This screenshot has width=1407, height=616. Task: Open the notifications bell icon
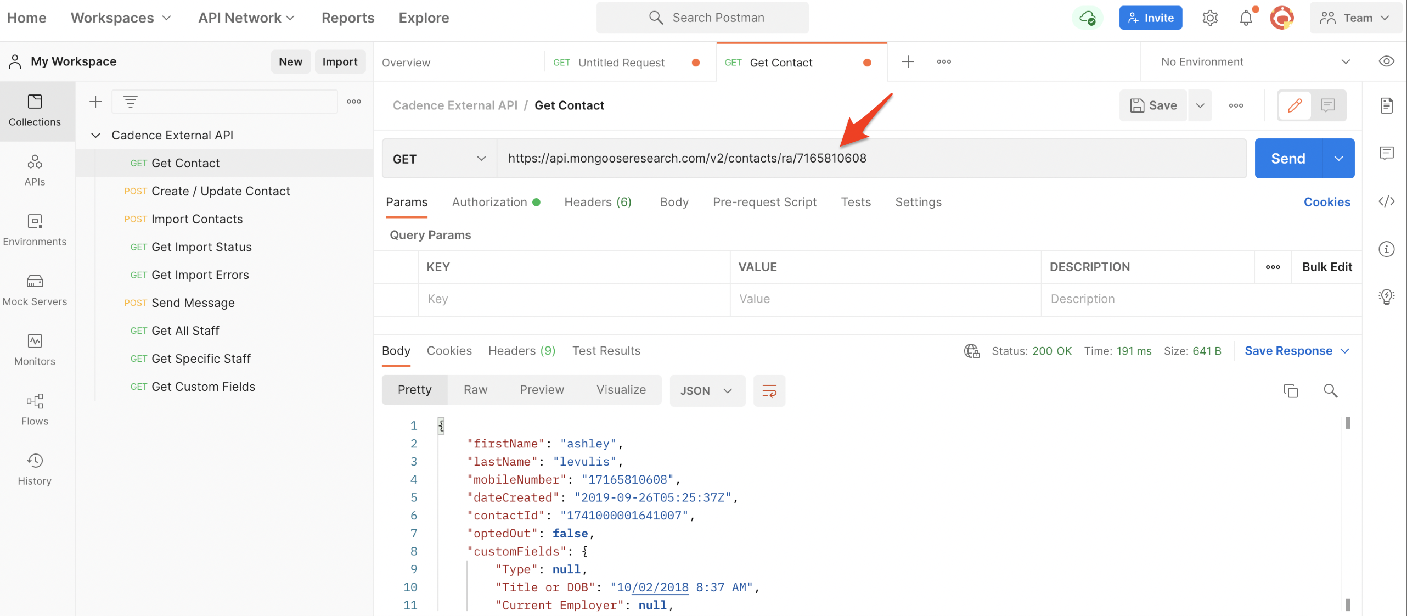[x=1246, y=18]
